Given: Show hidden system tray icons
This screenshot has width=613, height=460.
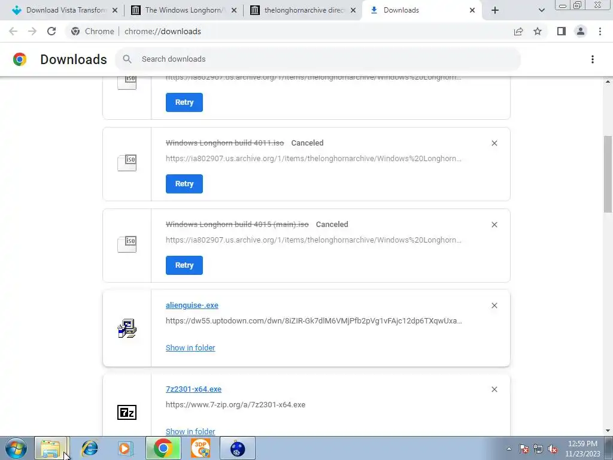Looking at the screenshot, I should pyautogui.click(x=509, y=449).
